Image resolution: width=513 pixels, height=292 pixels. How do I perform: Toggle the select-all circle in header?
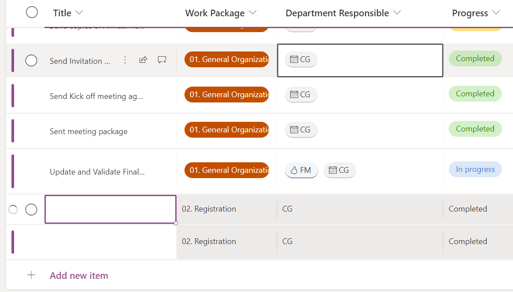[x=32, y=12]
